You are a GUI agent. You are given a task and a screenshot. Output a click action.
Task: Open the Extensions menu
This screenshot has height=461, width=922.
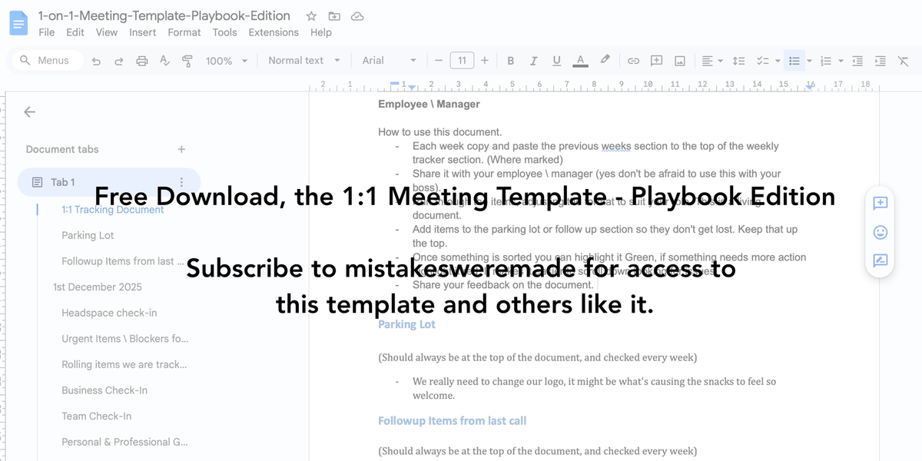click(273, 32)
